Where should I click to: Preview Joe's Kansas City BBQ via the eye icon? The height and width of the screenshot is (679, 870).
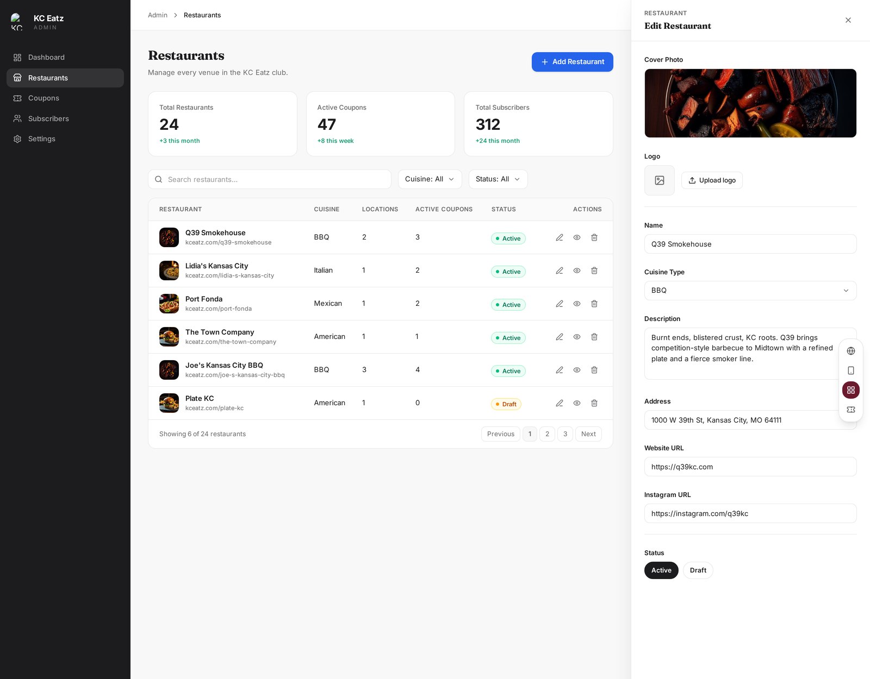577,370
